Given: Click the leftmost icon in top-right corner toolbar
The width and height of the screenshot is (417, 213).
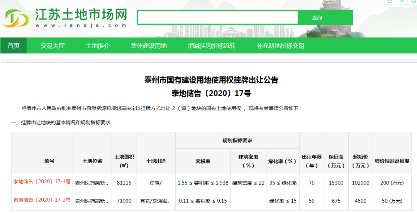Looking at the screenshot, I should [x=390, y=1].
